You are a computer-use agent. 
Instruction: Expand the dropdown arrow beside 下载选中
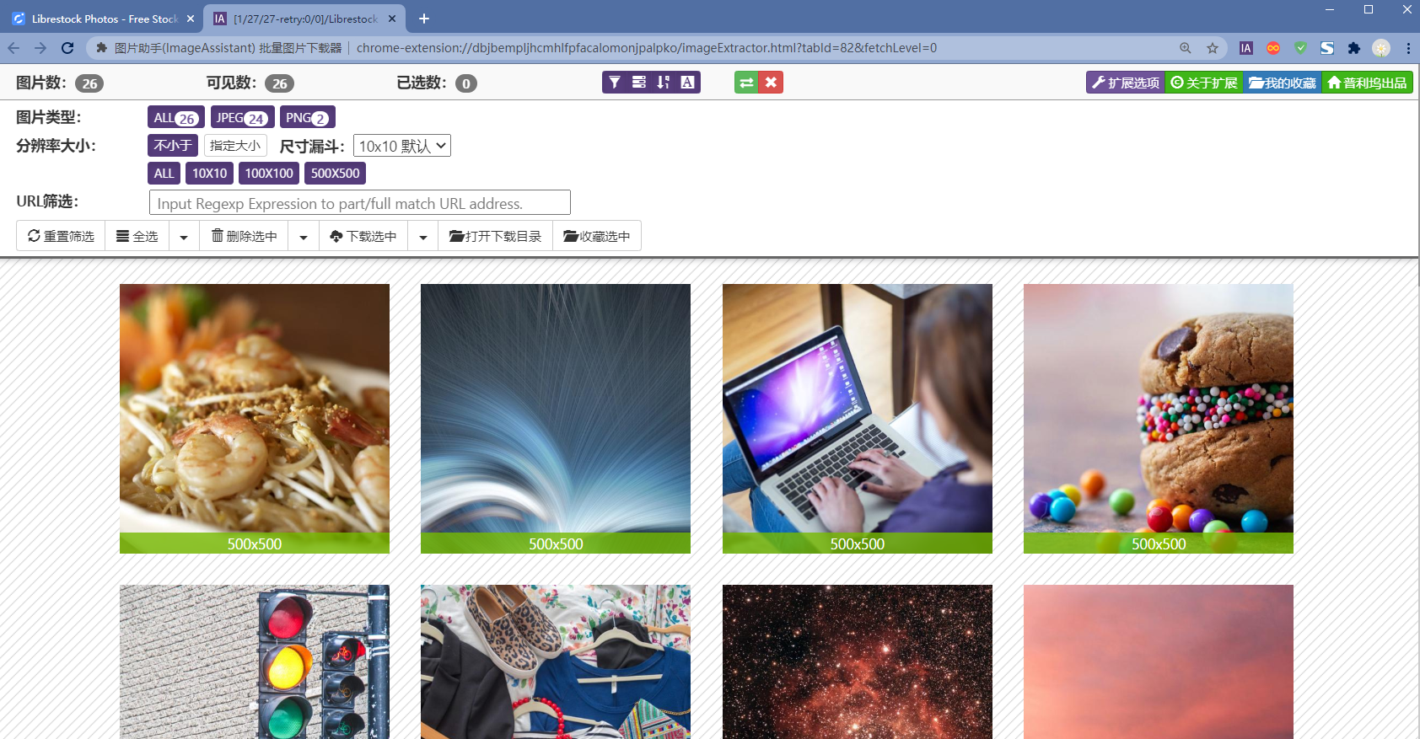[x=423, y=236]
